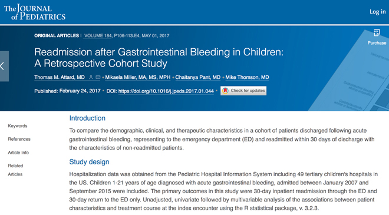This screenshot has width=389, height=215.
Task: Open author Mikaela Miller, MA, MS, MPH
Action: [138, 77]
